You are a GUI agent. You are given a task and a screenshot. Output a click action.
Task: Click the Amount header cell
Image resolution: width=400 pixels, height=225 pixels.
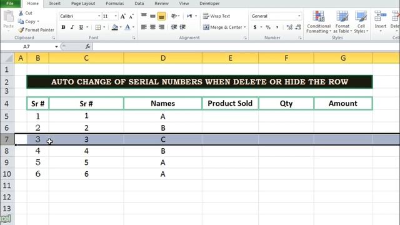coord(343,103)
